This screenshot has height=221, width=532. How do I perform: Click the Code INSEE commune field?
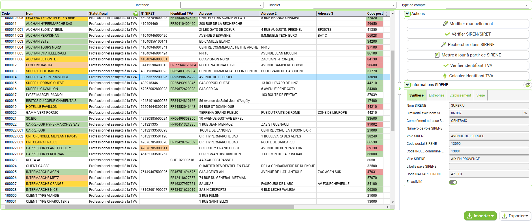tap(489, 151)
